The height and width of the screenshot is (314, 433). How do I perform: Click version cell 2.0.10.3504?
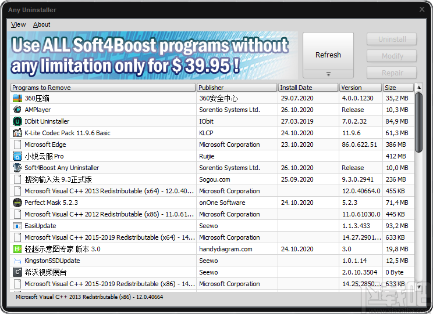click(360, 272)
